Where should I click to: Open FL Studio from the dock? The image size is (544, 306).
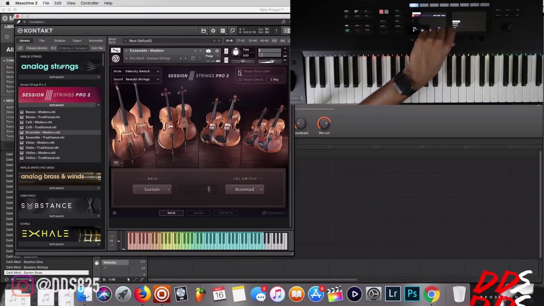[x=200, y=294]
